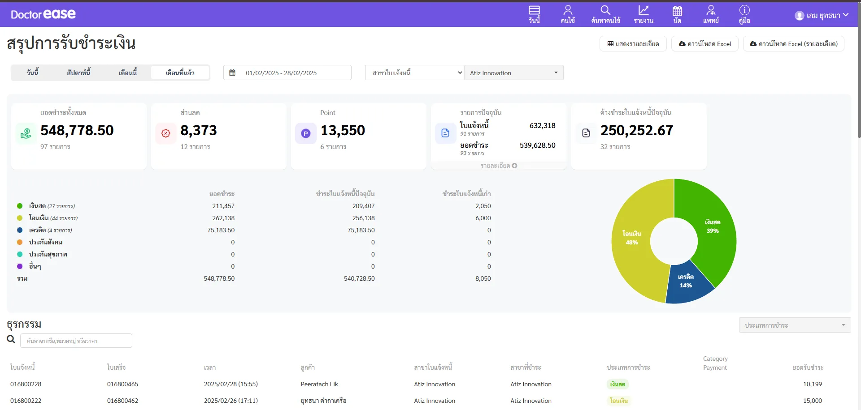Click the date range input field
Image resolution: width=861 pixels, height=410 pixels.
coord(287,73)
